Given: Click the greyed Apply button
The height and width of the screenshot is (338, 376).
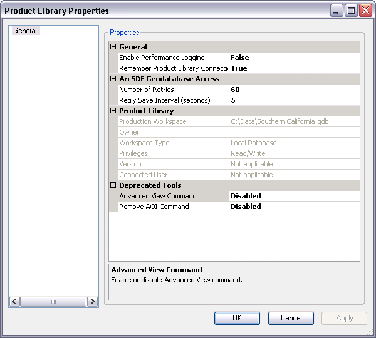Looking at the screenshot, I should click(x=344, y=318).
